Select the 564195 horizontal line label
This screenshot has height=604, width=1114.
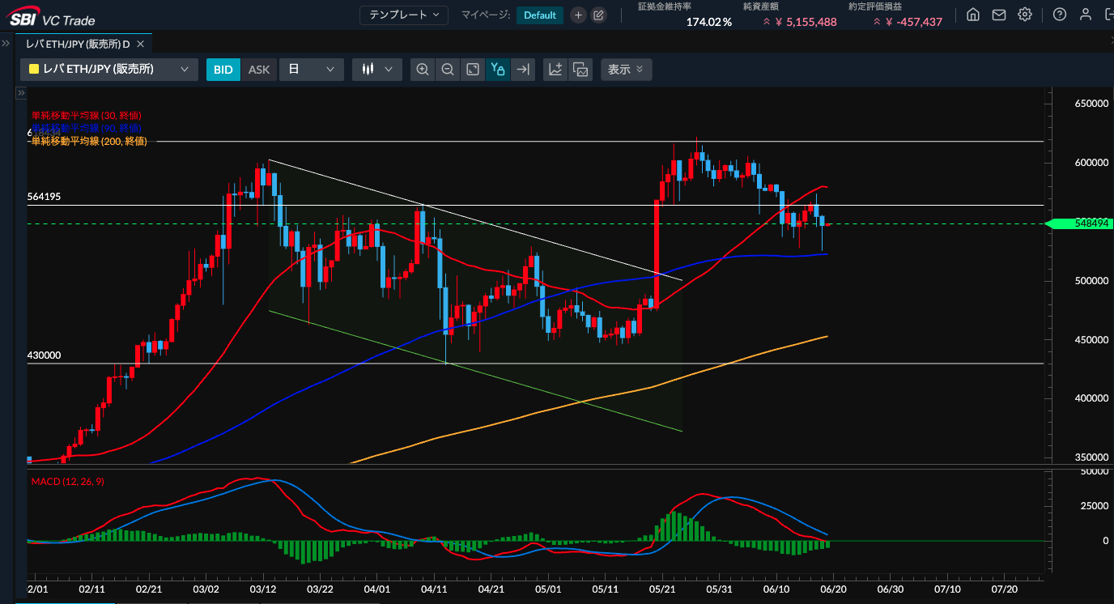[x=44, y=197]
